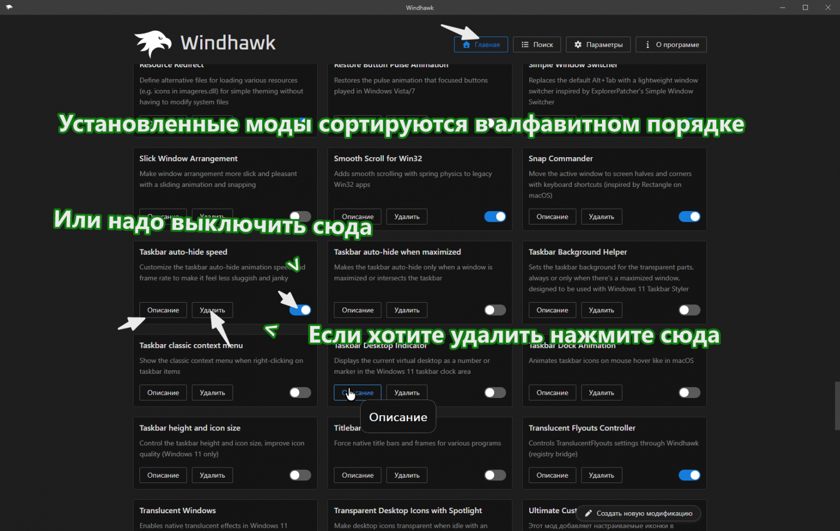
Task: Open Описание for Snap Commander
Action: point(552,216)
